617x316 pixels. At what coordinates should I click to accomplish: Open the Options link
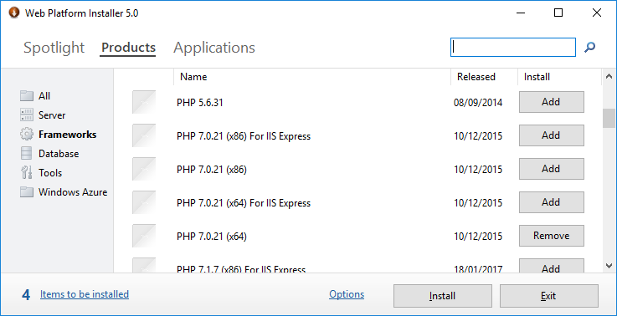click(347, 294)
